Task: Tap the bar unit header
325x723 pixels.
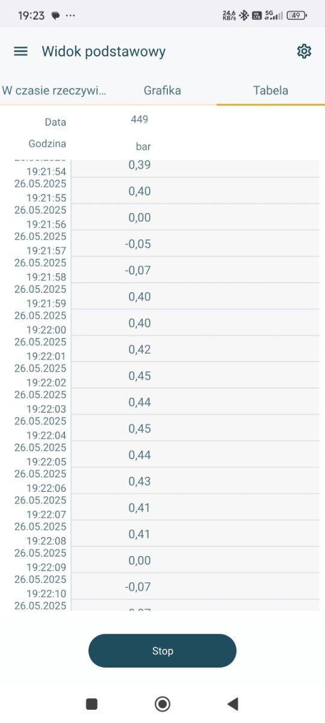Action: click(143, 146)
